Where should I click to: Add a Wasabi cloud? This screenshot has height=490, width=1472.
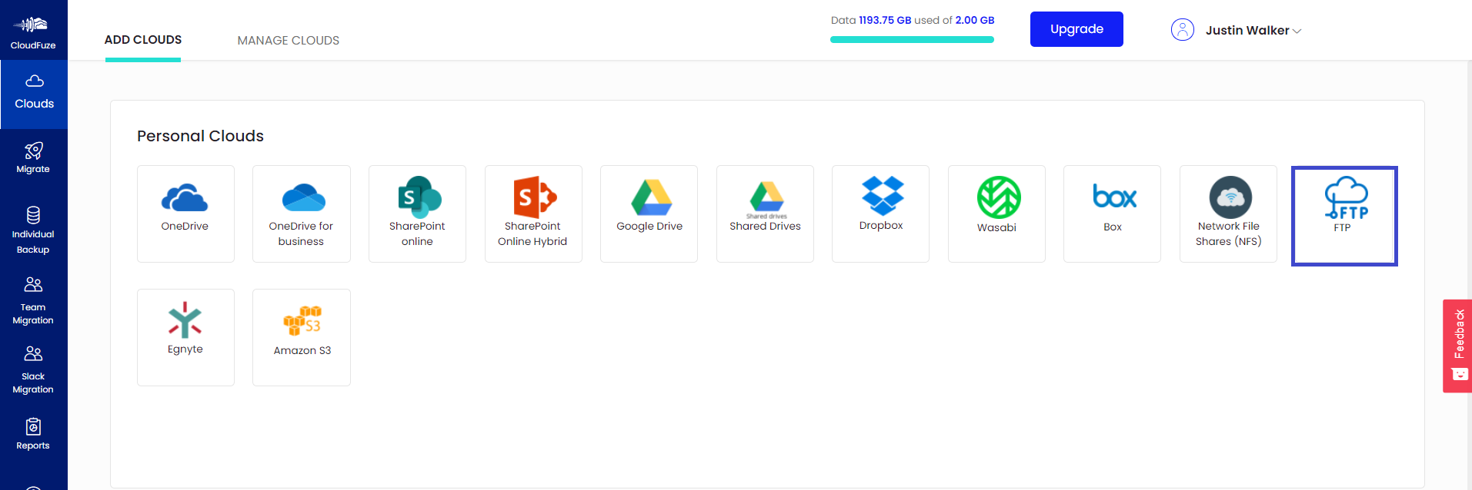click(x=996, y=214)
